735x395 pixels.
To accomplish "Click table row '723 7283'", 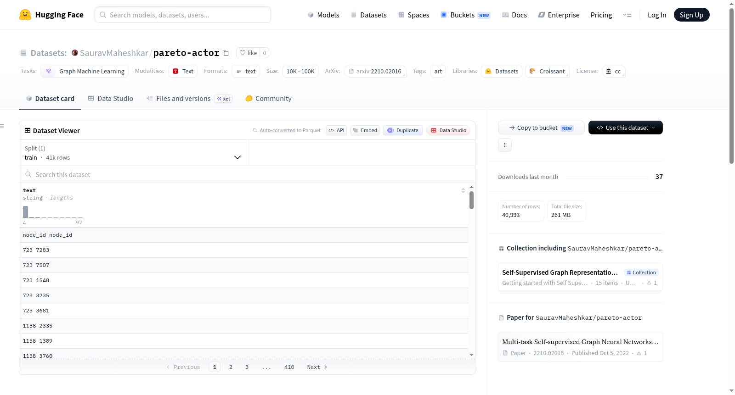I will click(x=243, y=250).
